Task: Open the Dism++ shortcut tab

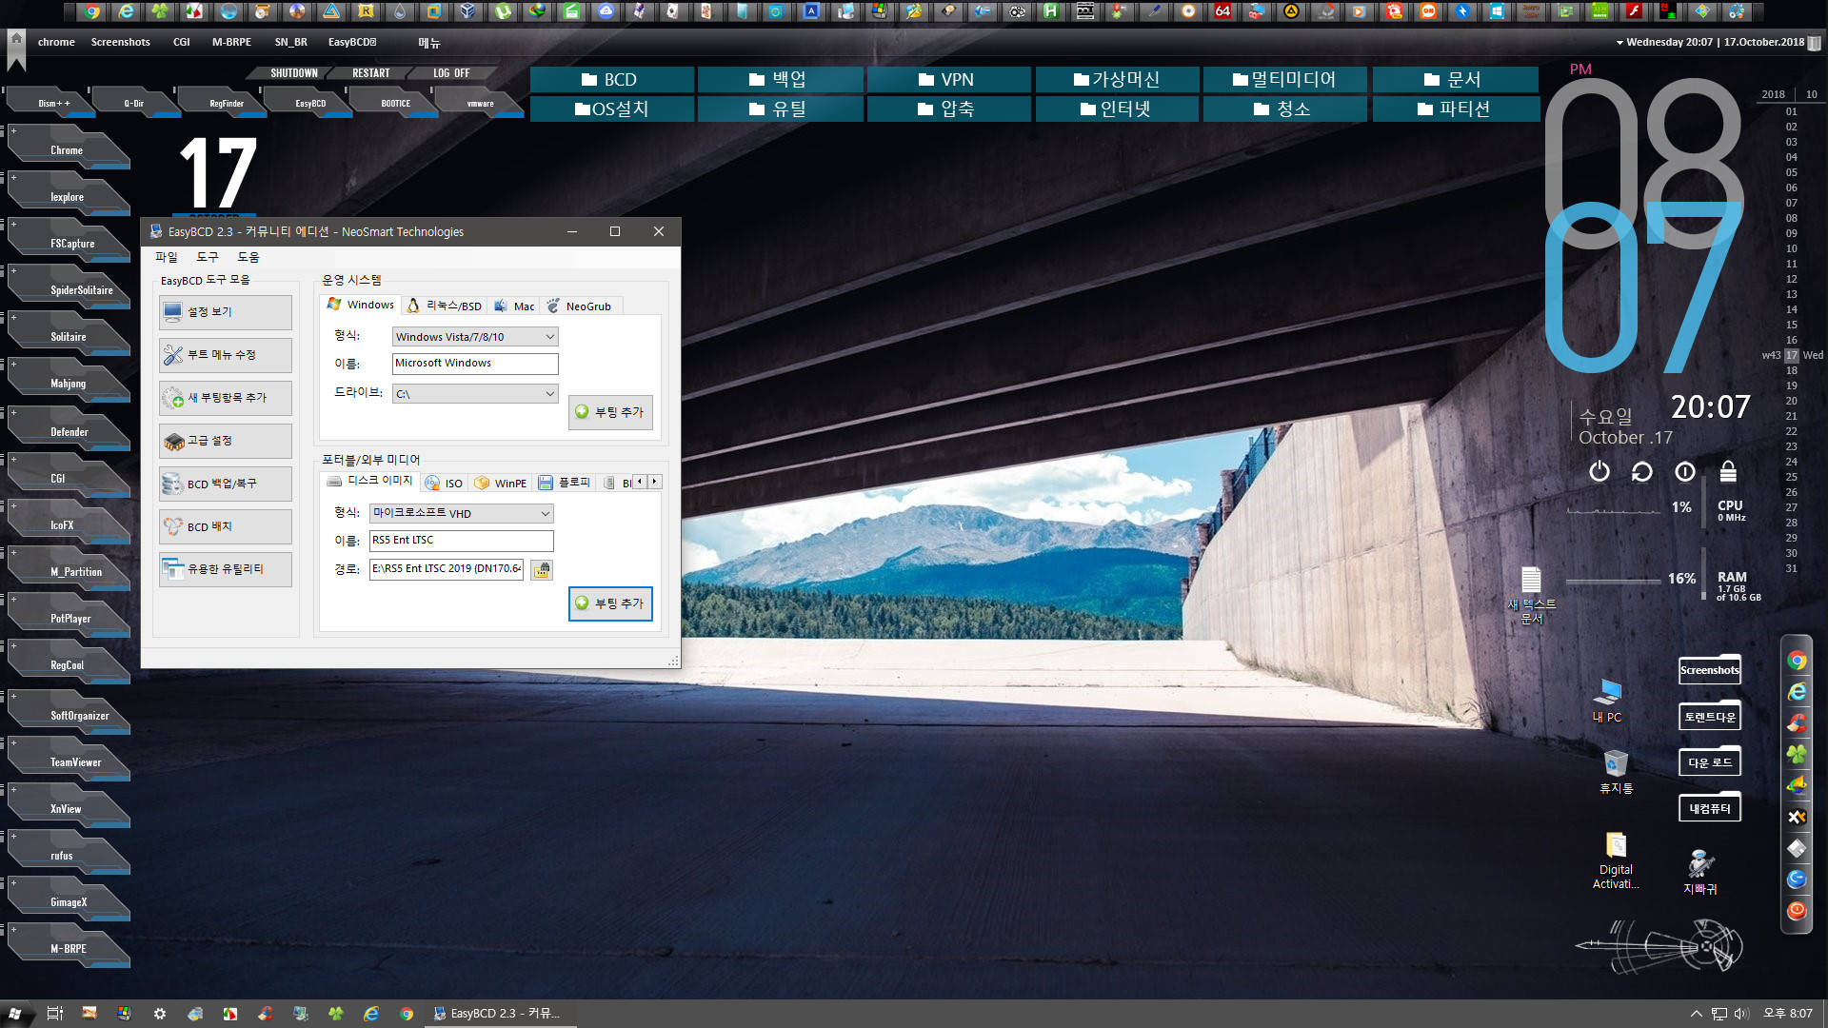Action: click(x=53, y=103)
